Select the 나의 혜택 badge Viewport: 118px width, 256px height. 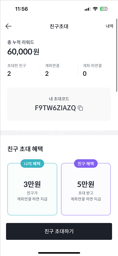(x=32, y=163)
